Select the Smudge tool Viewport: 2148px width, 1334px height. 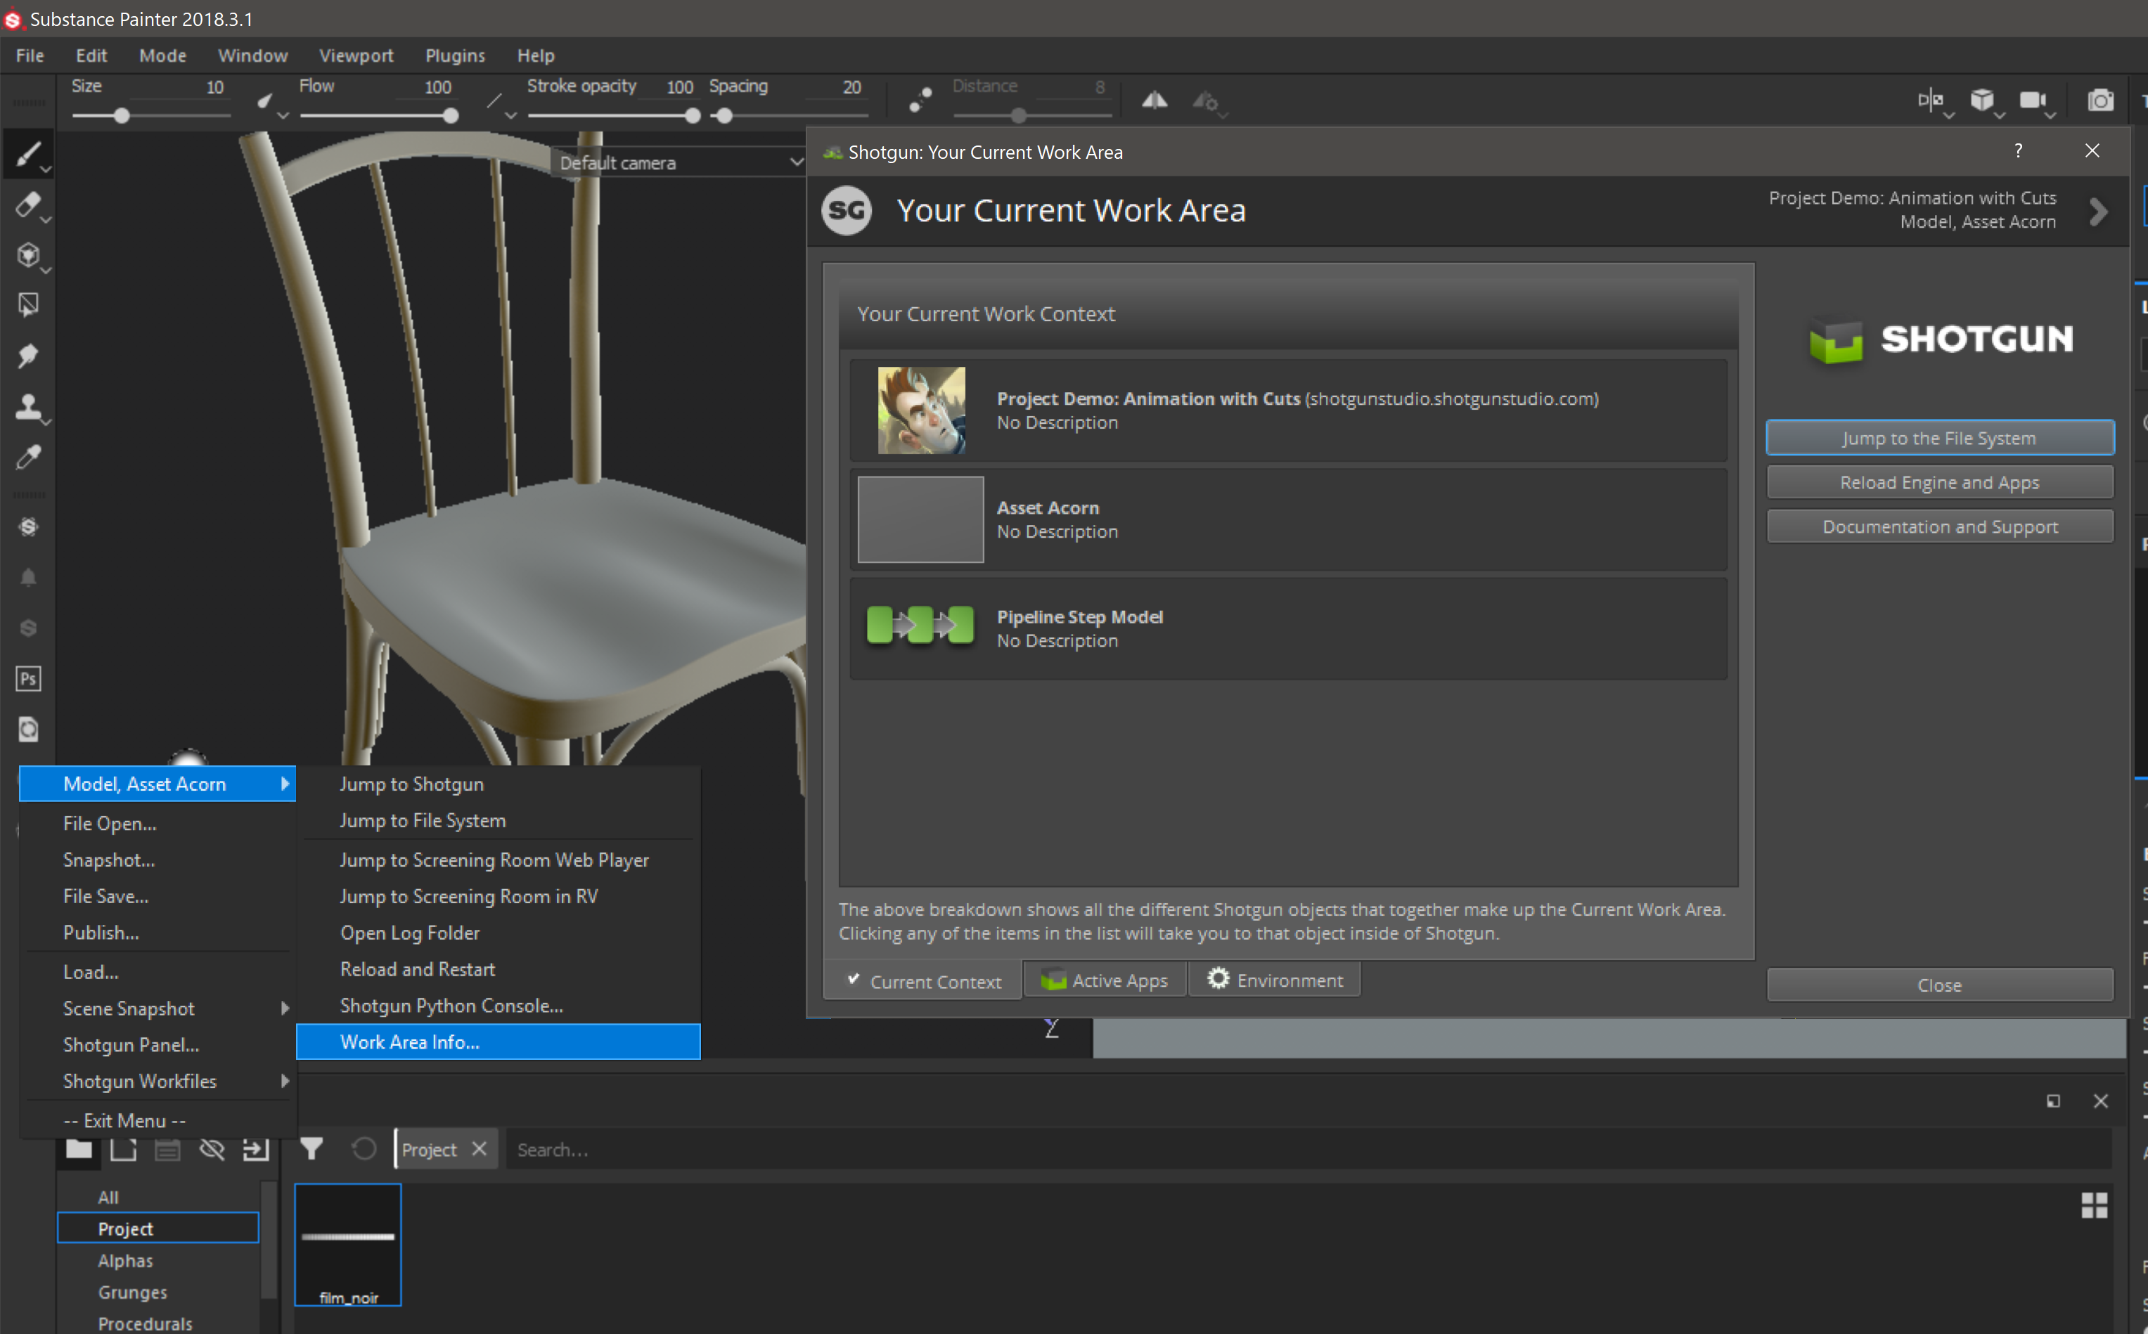(x=27, y=356)
